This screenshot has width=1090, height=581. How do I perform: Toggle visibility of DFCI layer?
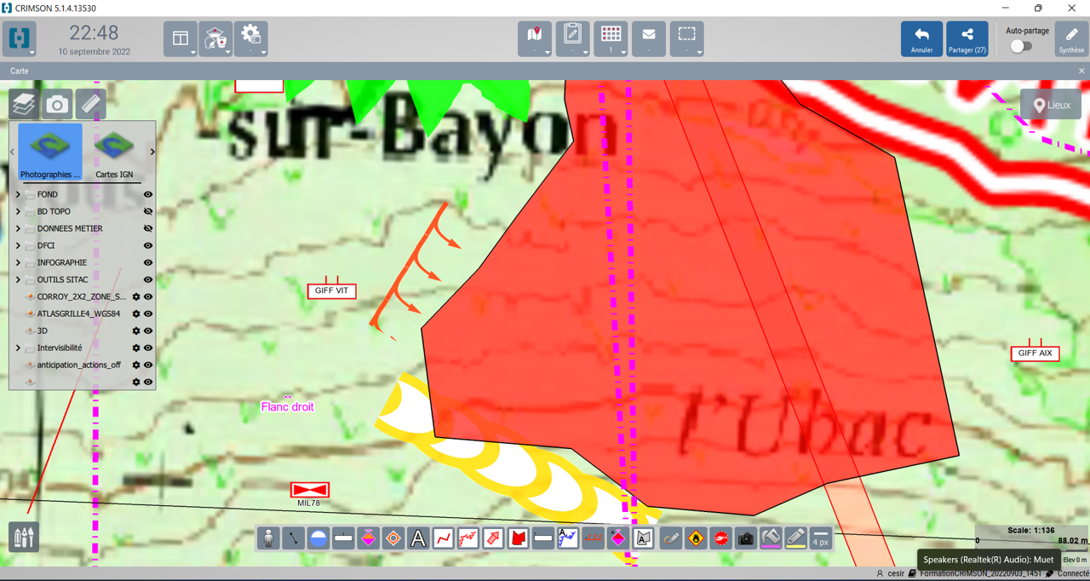coord(148,245)
